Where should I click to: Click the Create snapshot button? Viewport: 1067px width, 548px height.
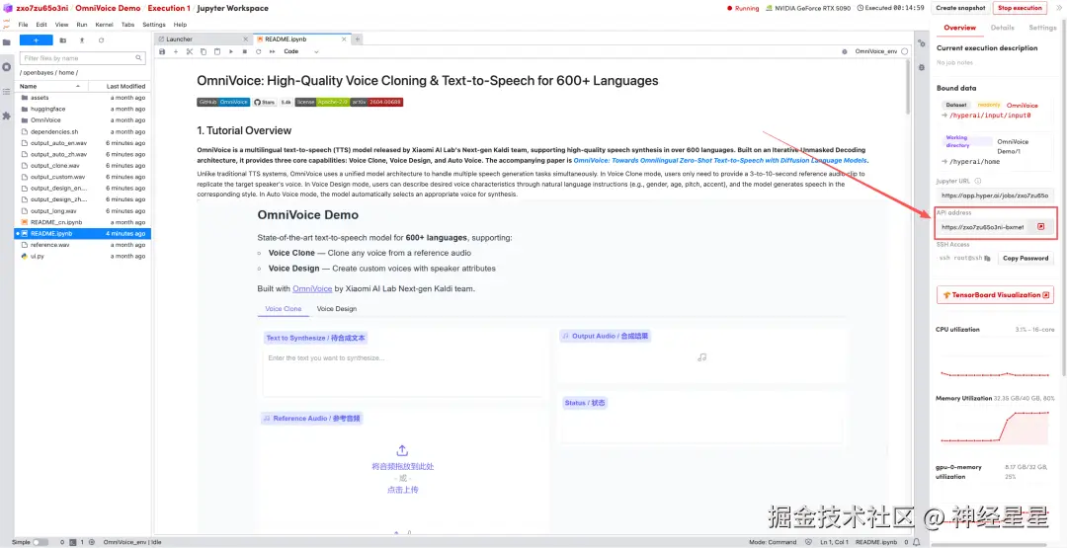960,8
